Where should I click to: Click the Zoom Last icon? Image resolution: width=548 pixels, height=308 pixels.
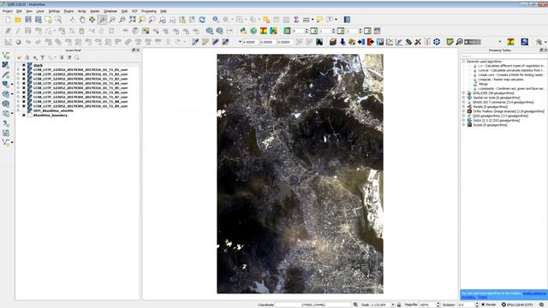pos(162,20)
